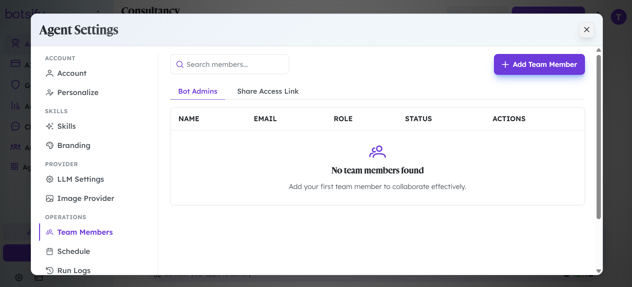Click the background shield sidebar icon
This screenshot has height=287, width=632.
16,85
